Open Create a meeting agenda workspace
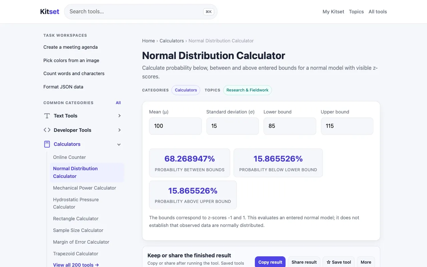This screenshot has width=427, height=267. 70,47
